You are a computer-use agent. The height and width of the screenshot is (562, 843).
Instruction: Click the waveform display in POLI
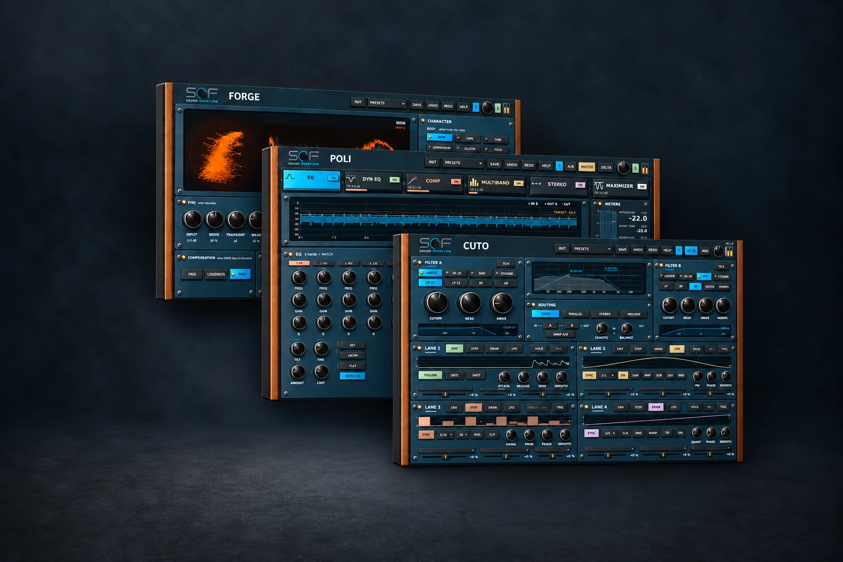434,220
